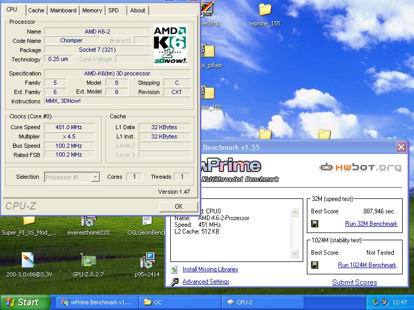Viewport: 414px width, 310px height.
Task: Open the About tab in CPU-Z
Action: [138, 10]
